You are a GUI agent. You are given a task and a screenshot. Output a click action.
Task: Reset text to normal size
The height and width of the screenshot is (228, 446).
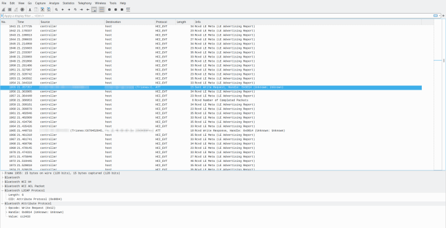click(122, 10)
